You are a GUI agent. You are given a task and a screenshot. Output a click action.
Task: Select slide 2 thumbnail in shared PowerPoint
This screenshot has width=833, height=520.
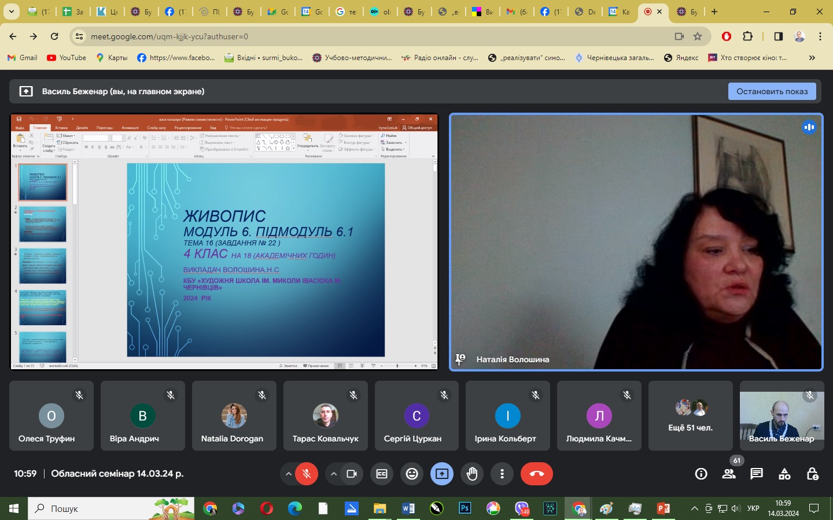pos(43,224)
